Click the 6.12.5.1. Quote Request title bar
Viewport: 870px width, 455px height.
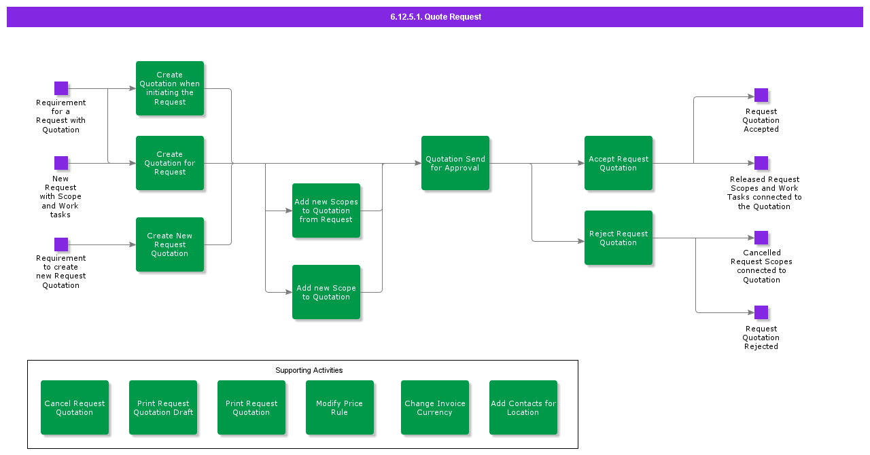(435, 17)
